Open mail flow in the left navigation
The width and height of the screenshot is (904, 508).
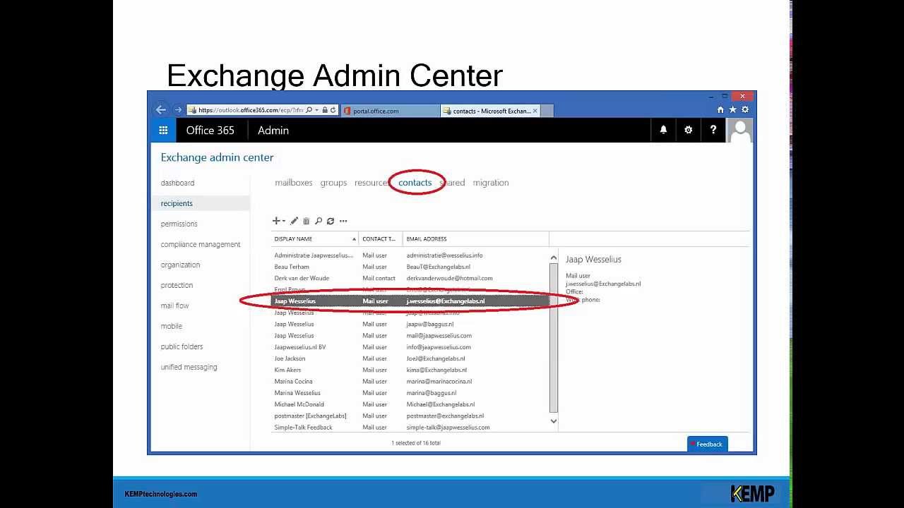tap(174, 306)
